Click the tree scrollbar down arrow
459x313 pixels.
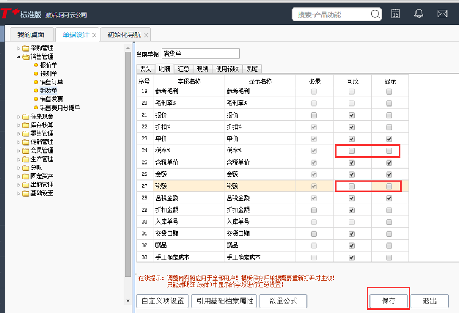pyautogui.click(x=127, y=300)
